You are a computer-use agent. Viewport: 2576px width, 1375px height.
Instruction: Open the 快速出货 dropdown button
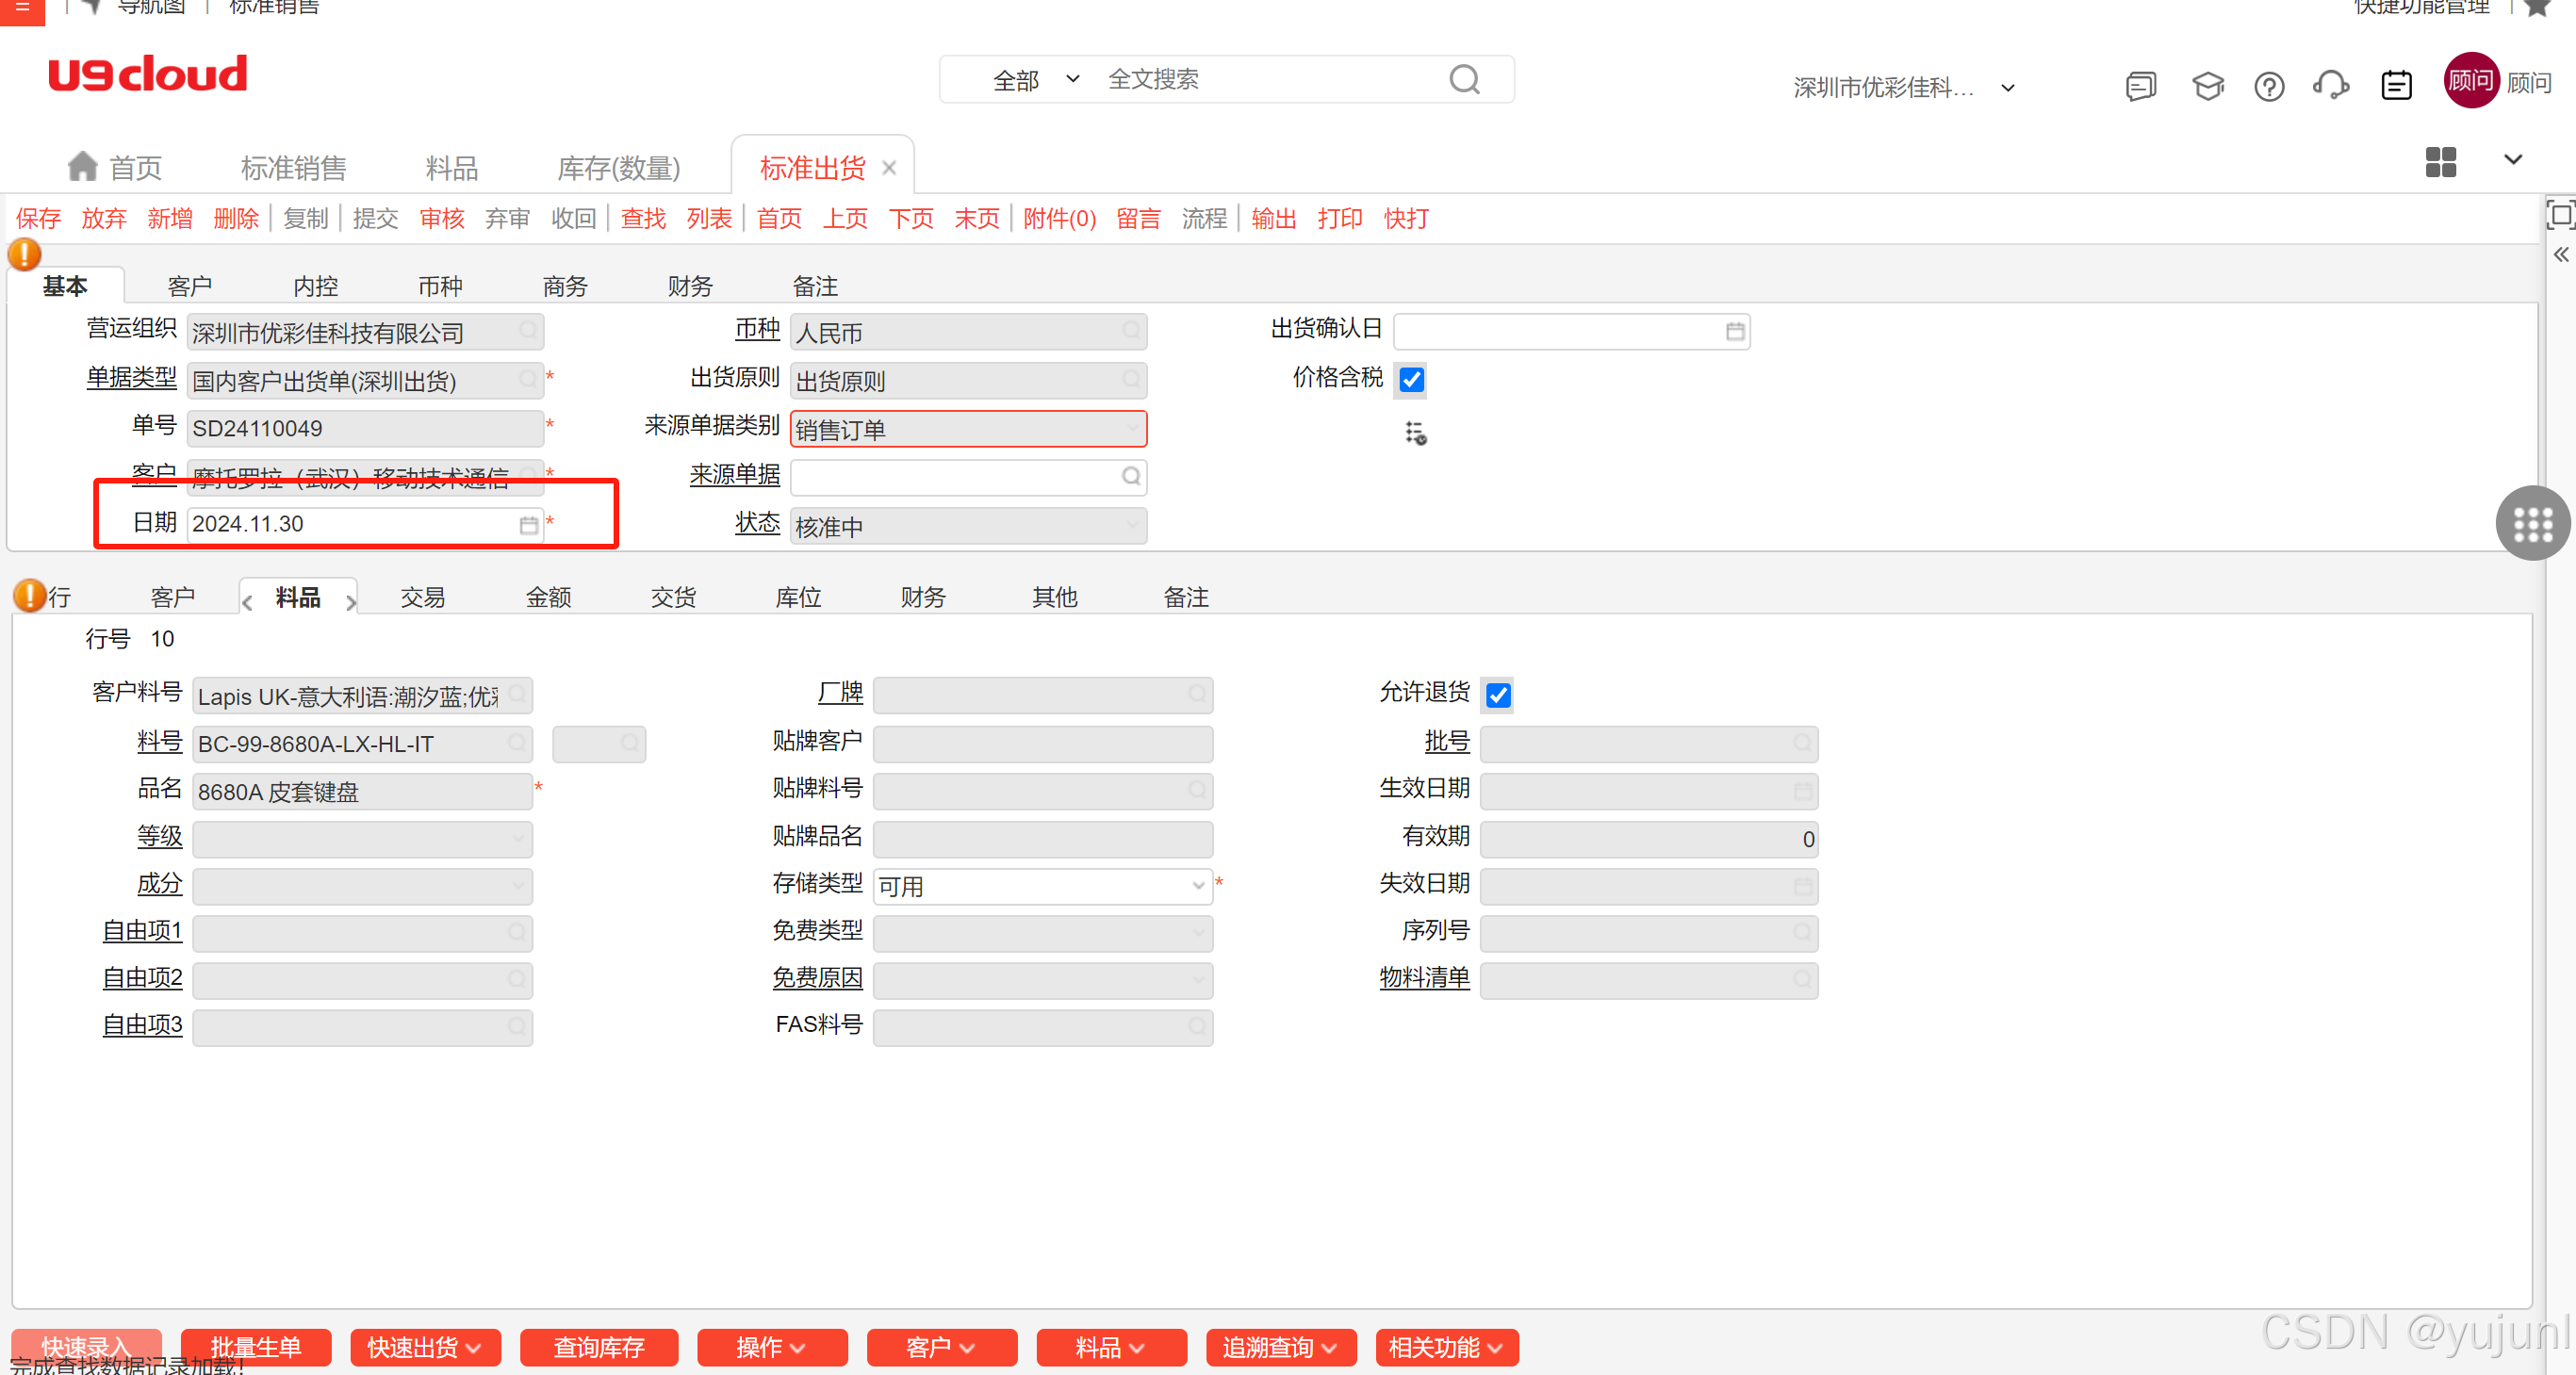424,1347
